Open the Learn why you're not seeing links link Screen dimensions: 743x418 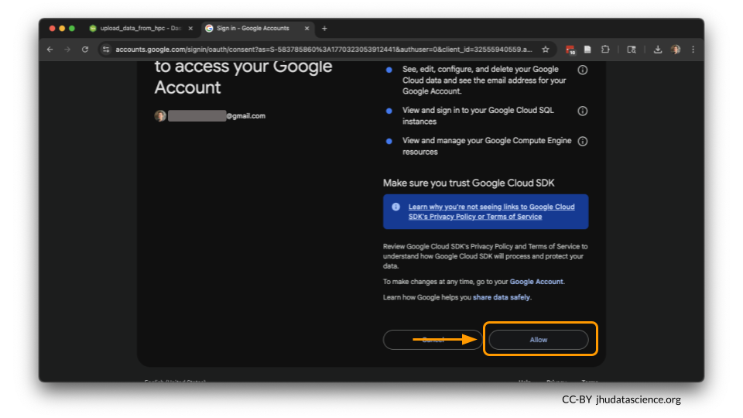[x=491, y=211]
